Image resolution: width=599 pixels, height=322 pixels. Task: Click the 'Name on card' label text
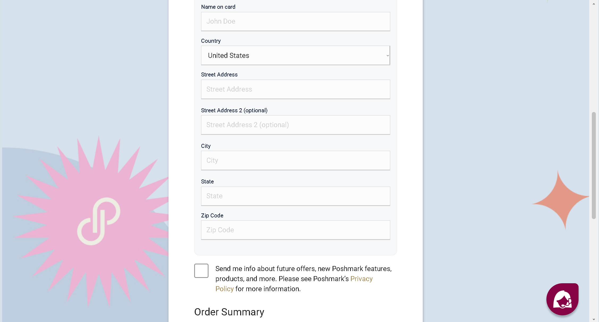pos(218,7)
